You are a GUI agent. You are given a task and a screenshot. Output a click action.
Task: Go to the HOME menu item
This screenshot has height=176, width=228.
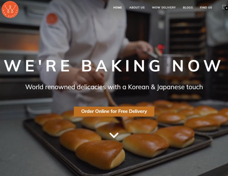(118, 7)
